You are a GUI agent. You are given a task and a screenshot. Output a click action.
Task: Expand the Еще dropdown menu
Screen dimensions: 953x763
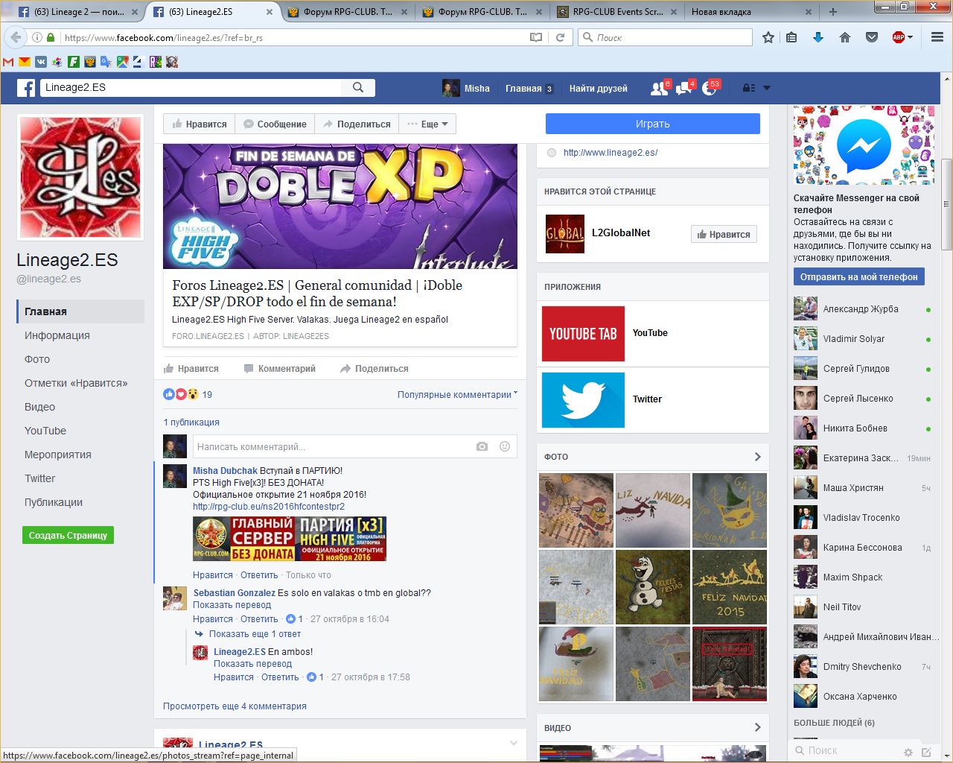(428, 124)
